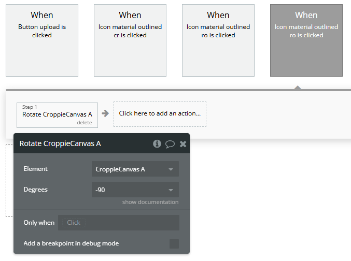Click the Element field label
The height and width of the screenshot is (261, 351).
[36, 169]
